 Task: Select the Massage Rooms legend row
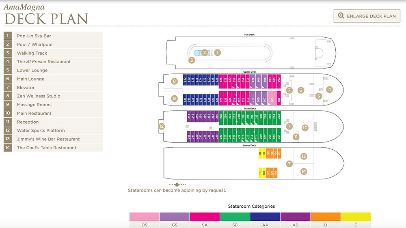(53, 105)
